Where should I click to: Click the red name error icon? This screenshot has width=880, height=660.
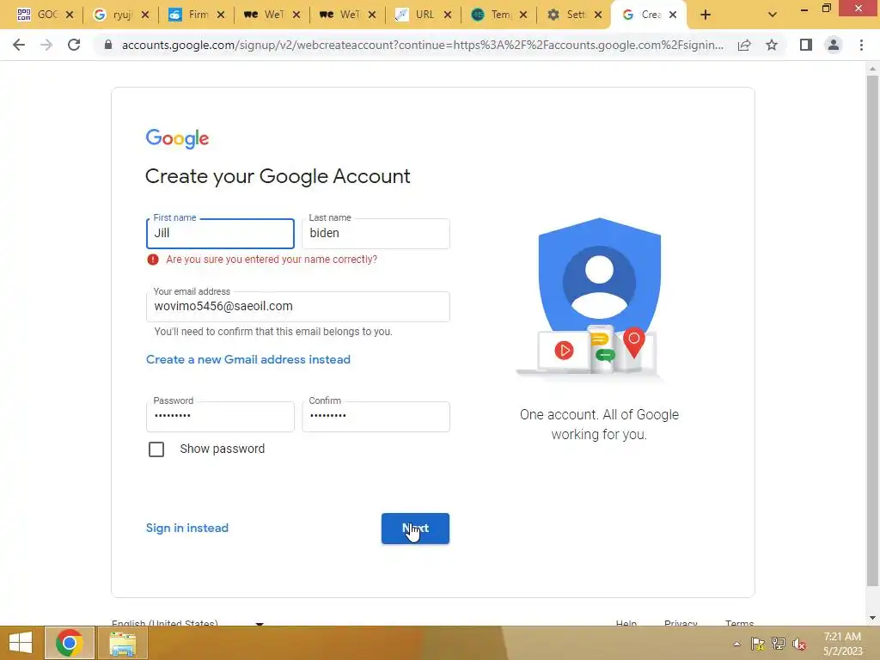coord(153,260)
